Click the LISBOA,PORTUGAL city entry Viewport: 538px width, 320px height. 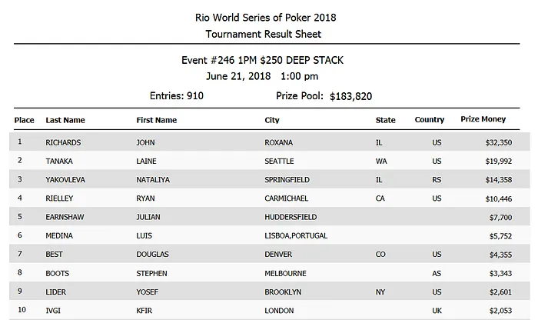coord(297,236)
